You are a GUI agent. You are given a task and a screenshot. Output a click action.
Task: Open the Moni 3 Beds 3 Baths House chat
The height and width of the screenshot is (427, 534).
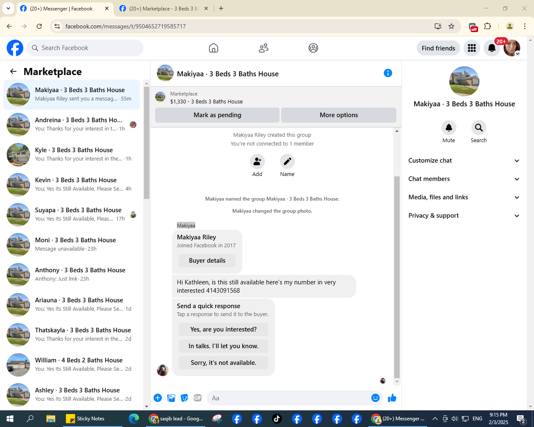(x=72, y=245)
